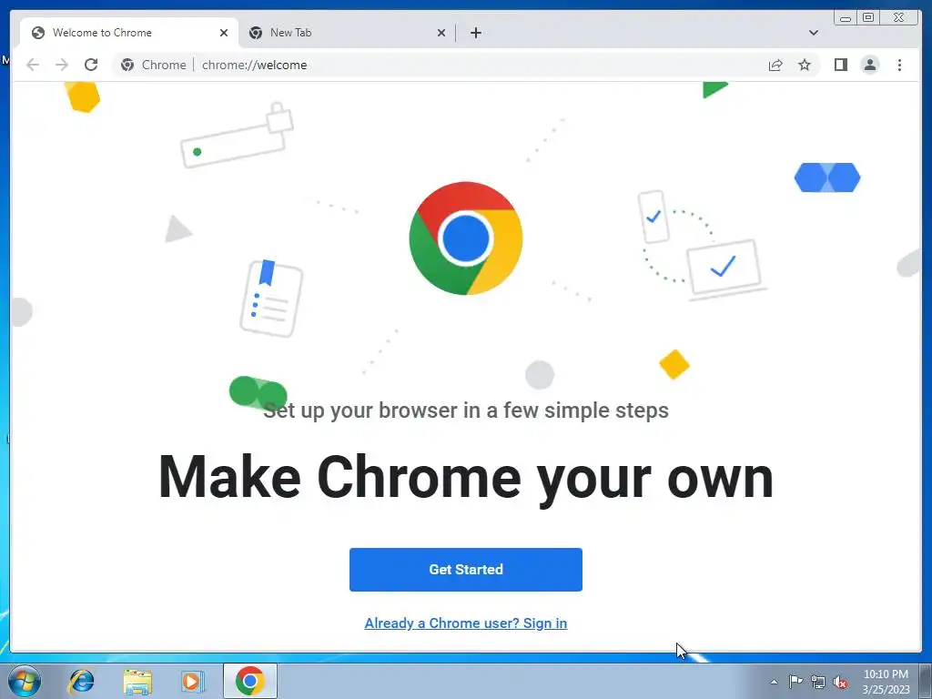Click the Forward navigation arrow
Image resolution: width=932 pixels, height=699 pixels.
[x=62, y=65]
